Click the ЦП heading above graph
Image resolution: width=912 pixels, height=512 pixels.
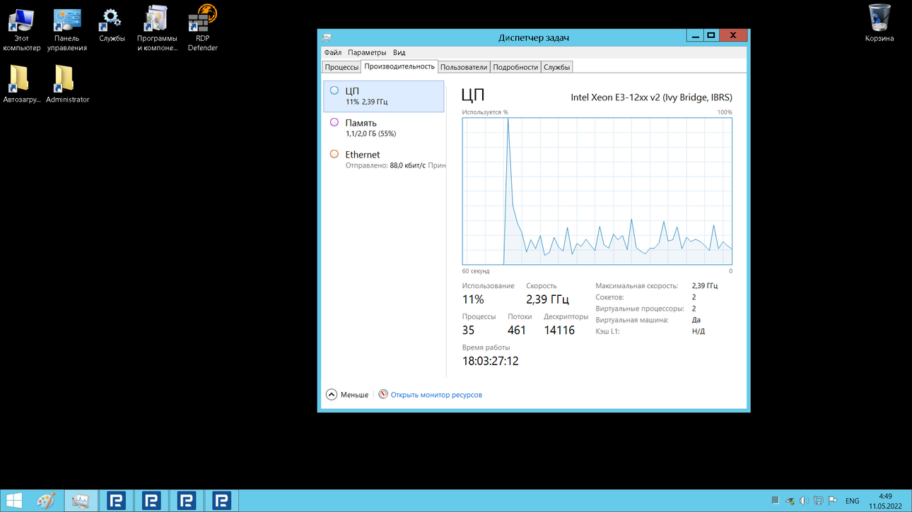[x=473, y=96]
